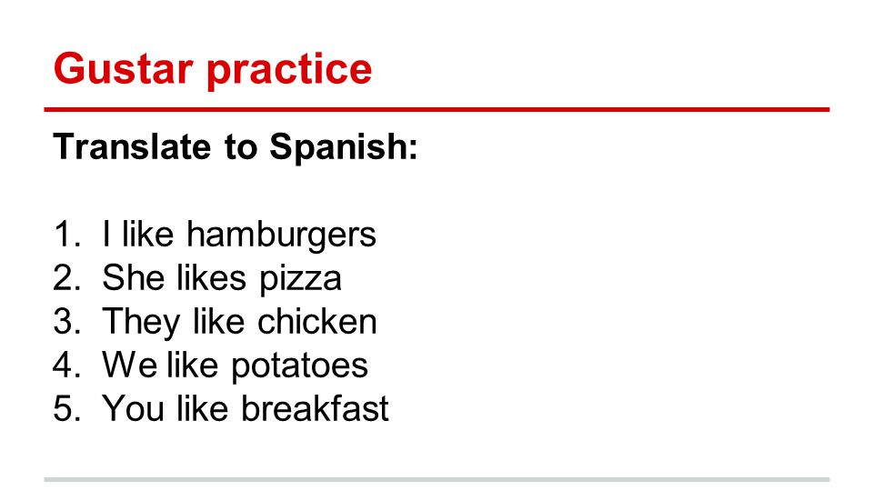The height and width of the screenshot is (491, 873).
Task: Click the word "She" in item two
Action: [x=135, y=278]
